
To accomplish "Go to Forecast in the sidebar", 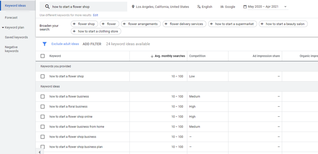I will (11, 17).
